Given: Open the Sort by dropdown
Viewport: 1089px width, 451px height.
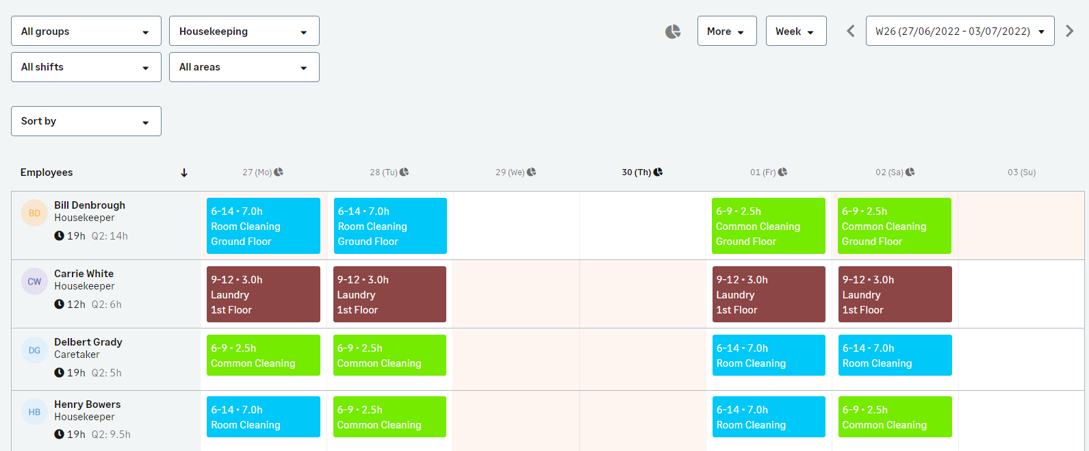Looking at the screenshot, I should (86, 121).
